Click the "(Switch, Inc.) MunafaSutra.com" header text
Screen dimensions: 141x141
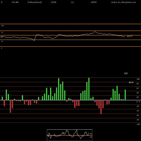coord(123,2)
